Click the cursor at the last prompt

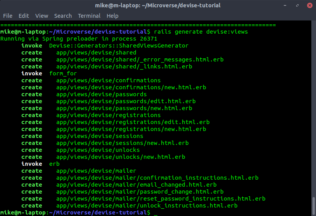click(155, 213)
